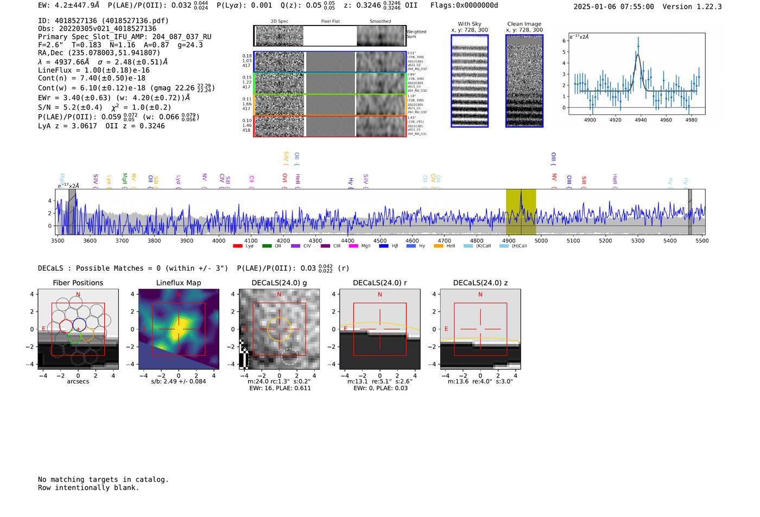This screenshot has height=517, width=760.
Task: View the DECaLS(24.0) g cutout
Action: (279, 329)
